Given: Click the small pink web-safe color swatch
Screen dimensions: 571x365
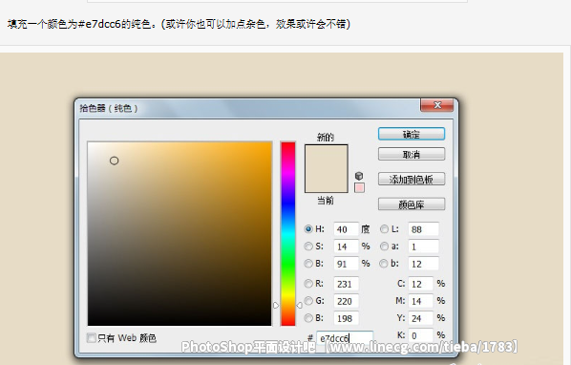Looking at the screenshot, I should pos(359,187).
